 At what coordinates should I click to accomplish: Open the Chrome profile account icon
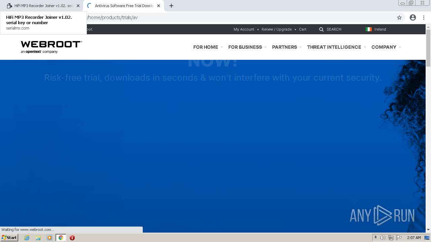tap(413, 17)
